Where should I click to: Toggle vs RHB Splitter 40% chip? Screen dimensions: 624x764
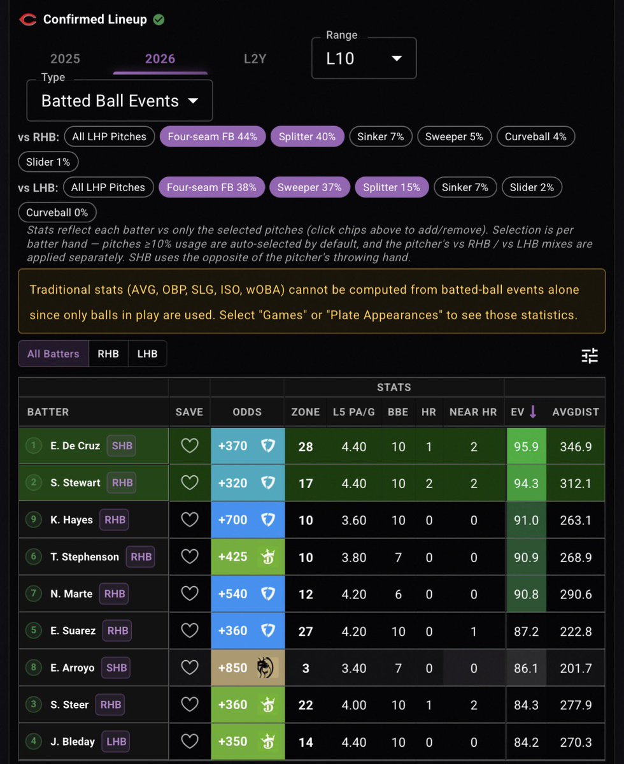click(x=307, y=137)
